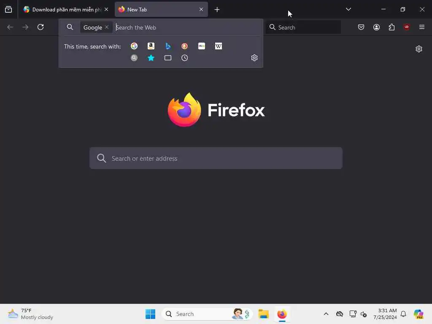This screenshot has width=432, height=324.
Task: Open the Extensions puzzle icon
Action: pyautogui.click(x=391, y=27)
